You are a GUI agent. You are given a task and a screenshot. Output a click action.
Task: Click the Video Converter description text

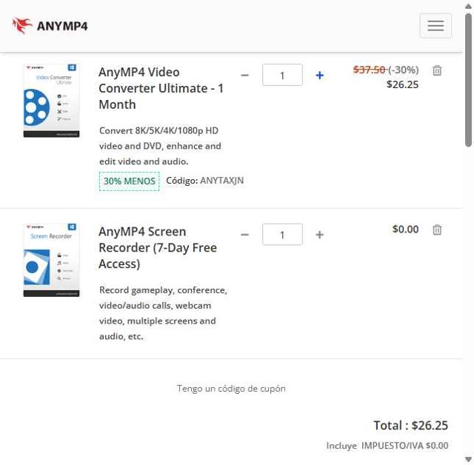click(x=160, y=146)
